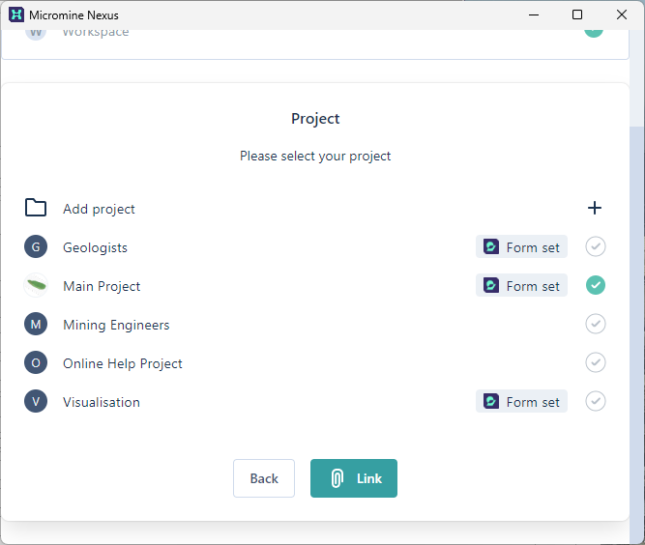
Task: Open the Geologists Form set badge
Action: click(x=521, y=247)
